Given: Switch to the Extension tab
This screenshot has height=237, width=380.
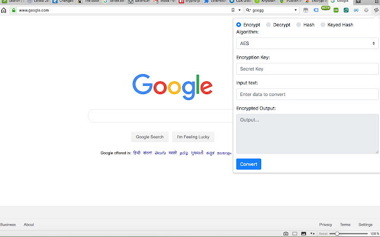Looking at the screenshot, I should (x=215, y=1).
